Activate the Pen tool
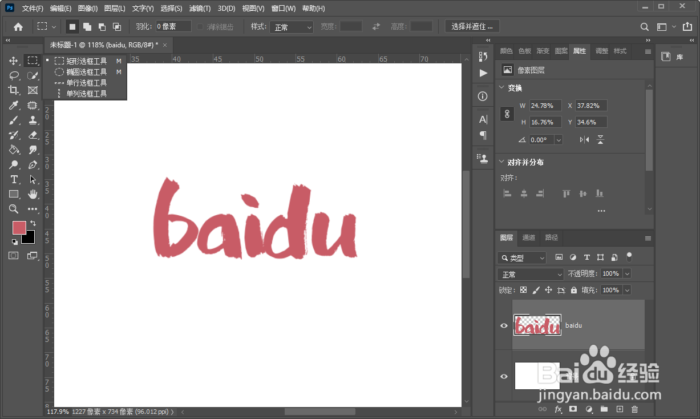700x419 pixels. 33,164
